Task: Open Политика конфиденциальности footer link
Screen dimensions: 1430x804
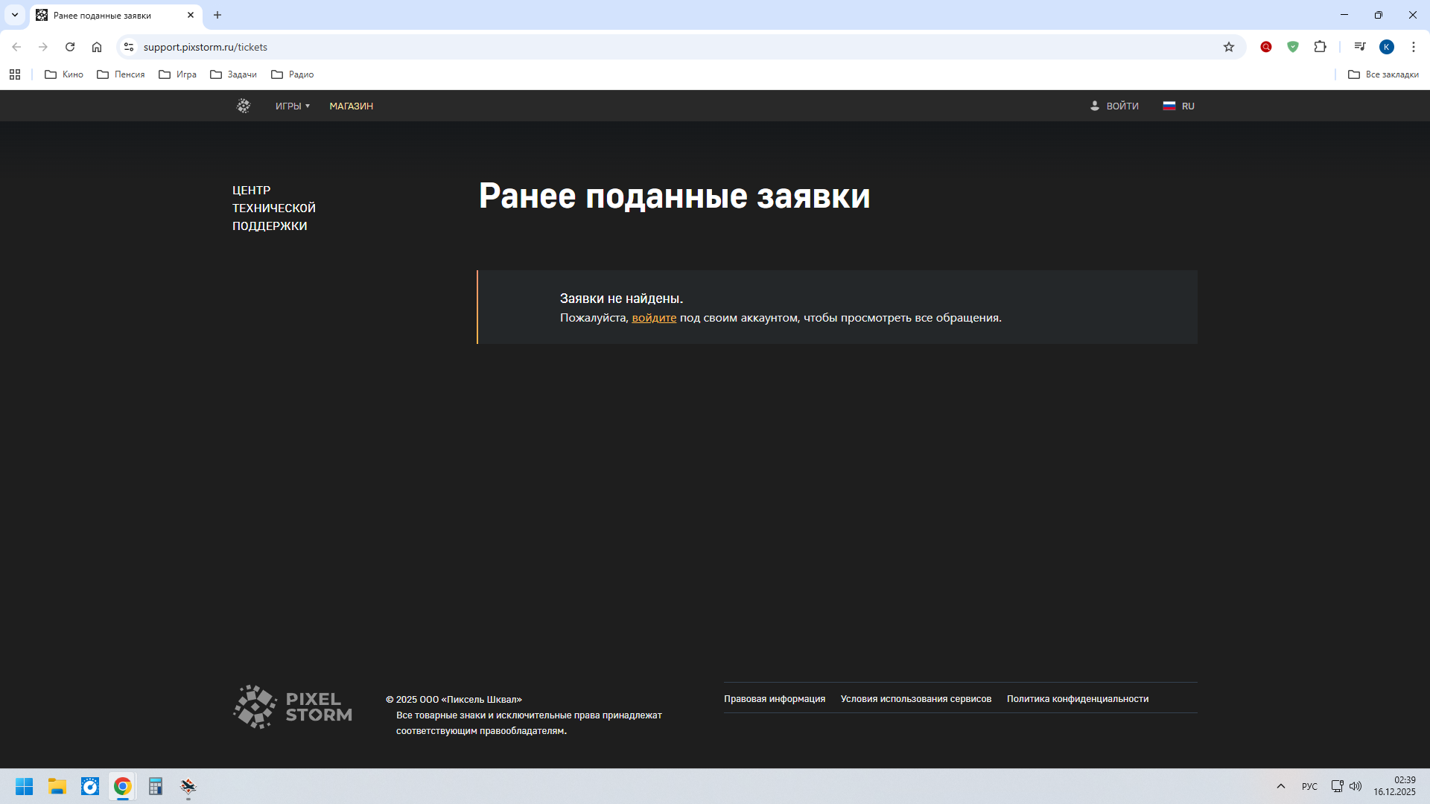Action: (x=1077, y=699)
